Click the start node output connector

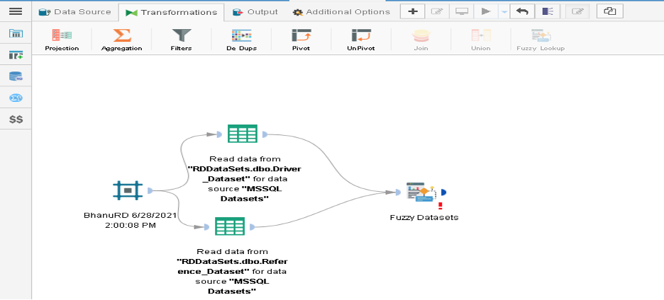(150, 190)
